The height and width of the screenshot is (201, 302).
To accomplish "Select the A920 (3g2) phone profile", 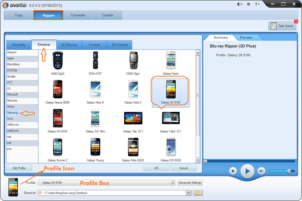I will coord(58,60).
